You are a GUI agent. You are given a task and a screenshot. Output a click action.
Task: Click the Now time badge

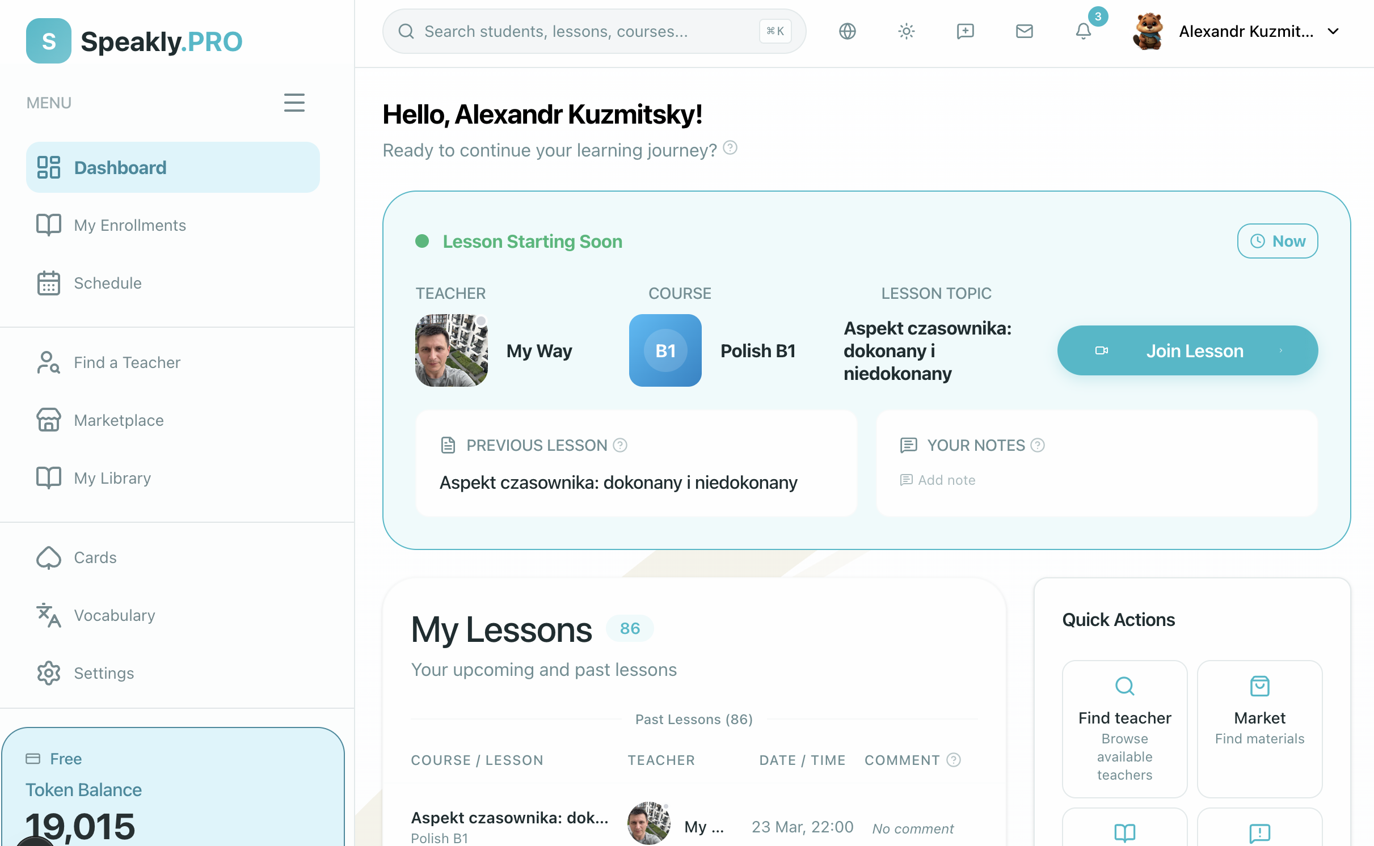point(1277,241)
